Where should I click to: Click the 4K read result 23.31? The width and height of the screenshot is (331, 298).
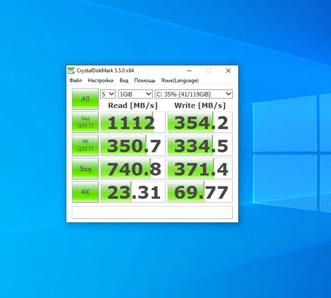(x=133, y=192)
